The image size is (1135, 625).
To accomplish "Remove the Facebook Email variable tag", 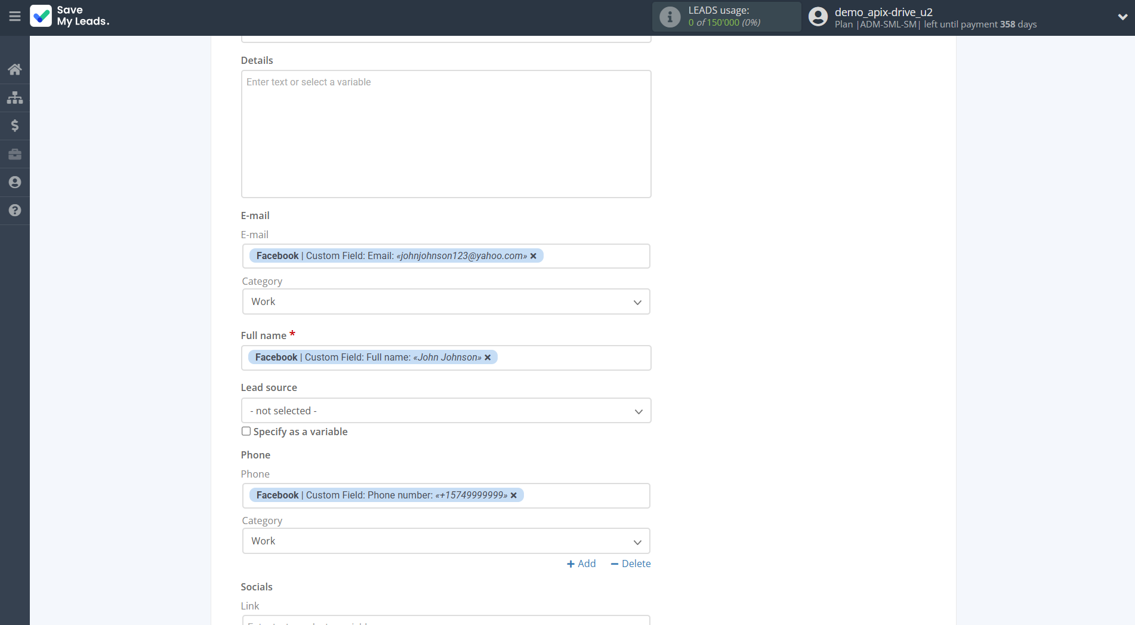I will tap(533, 256).
